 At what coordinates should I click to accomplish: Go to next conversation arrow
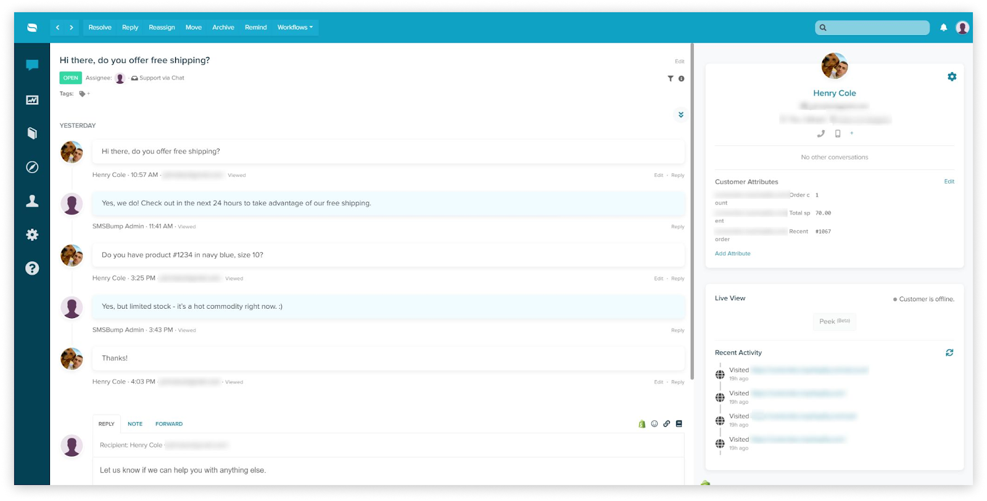[x=72, y=27]
